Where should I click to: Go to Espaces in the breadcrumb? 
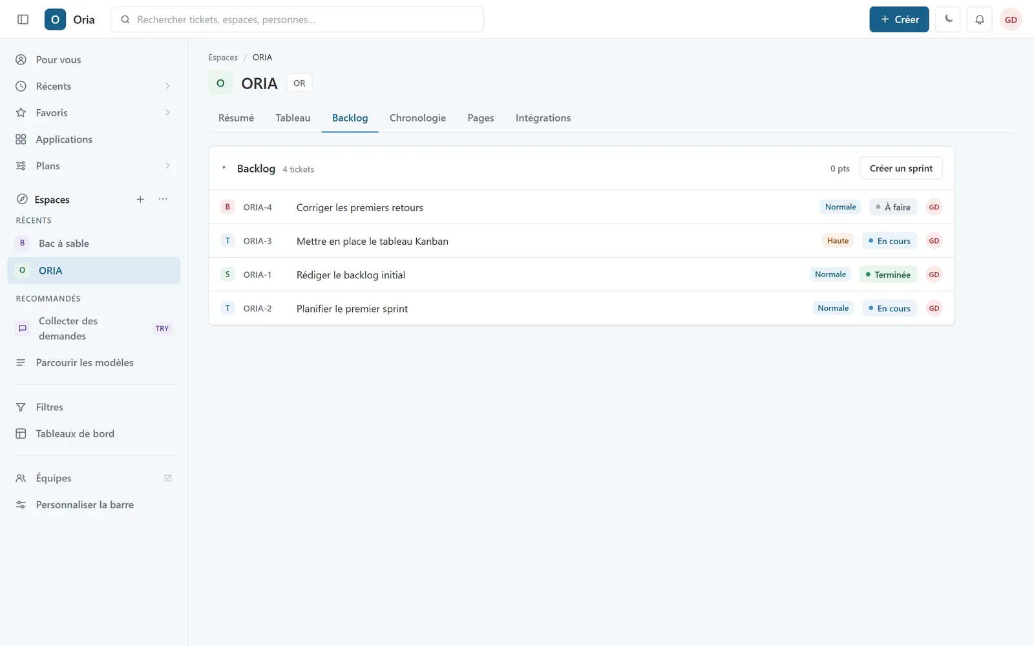pyautogui.click(x=223, y=57)
